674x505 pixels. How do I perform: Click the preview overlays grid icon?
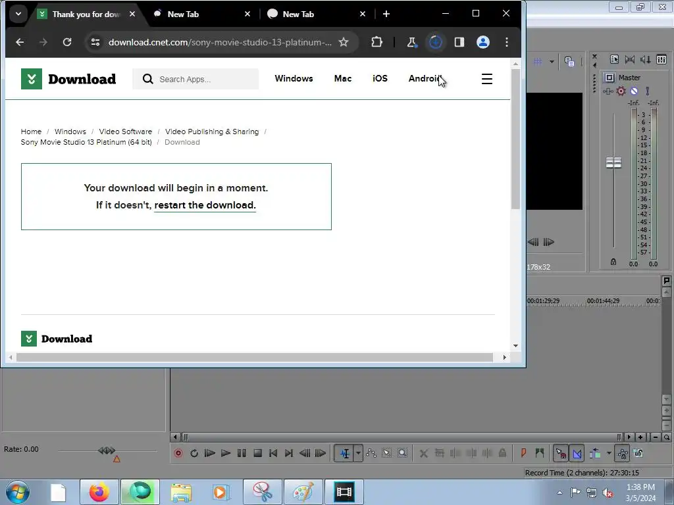point(538,61)
